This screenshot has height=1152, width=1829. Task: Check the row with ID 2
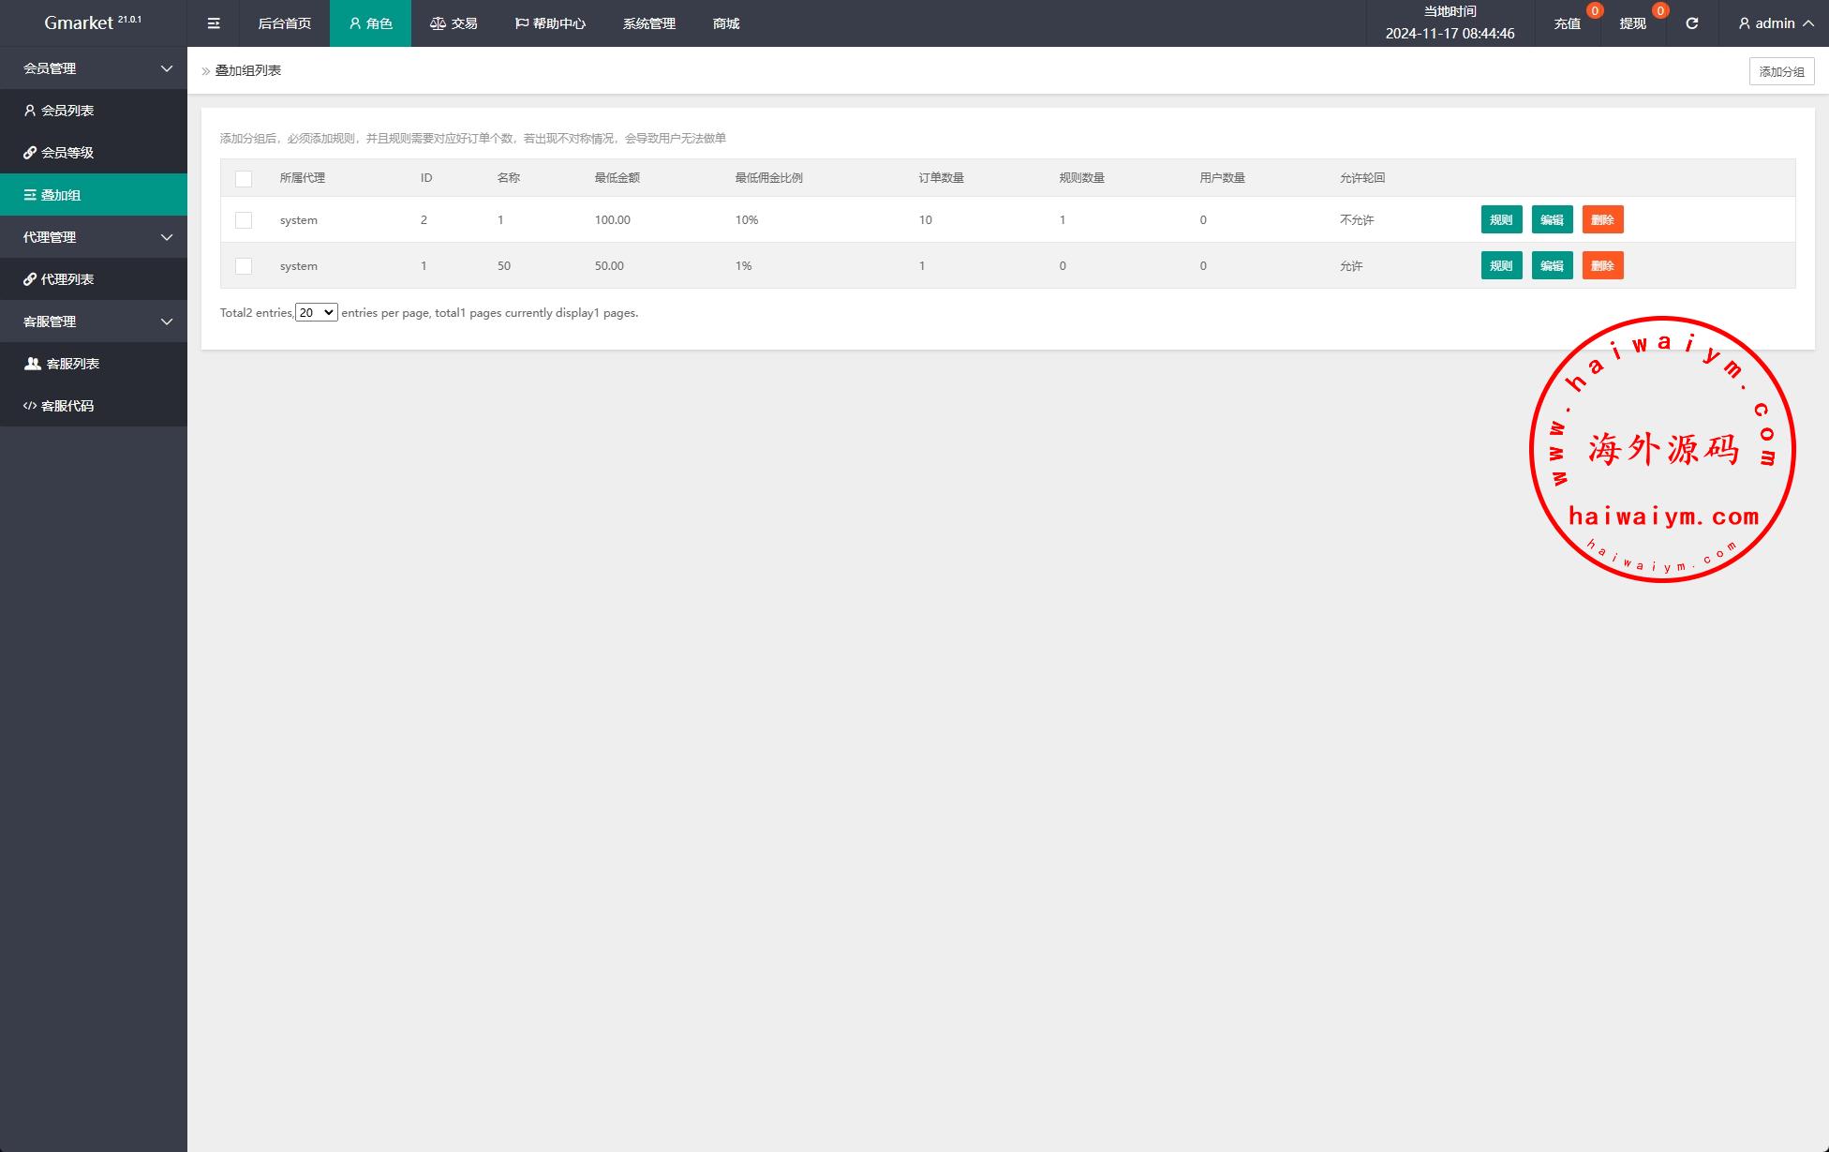pyautogui.click(x=244, y=220)
